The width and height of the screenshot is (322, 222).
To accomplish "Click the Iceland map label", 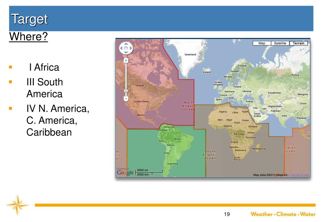I will click(206, 72).
